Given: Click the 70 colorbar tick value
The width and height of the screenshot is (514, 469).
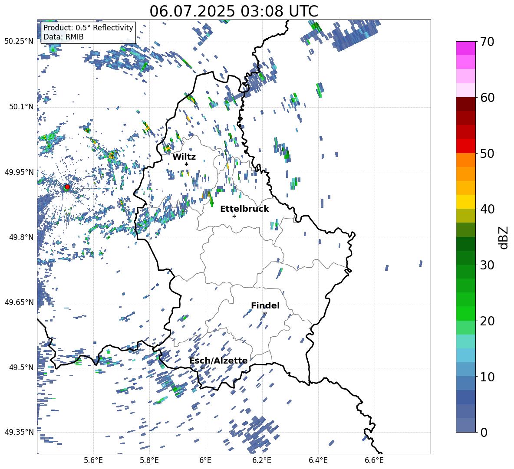Looking at the screenshot, I should point(487,42).
